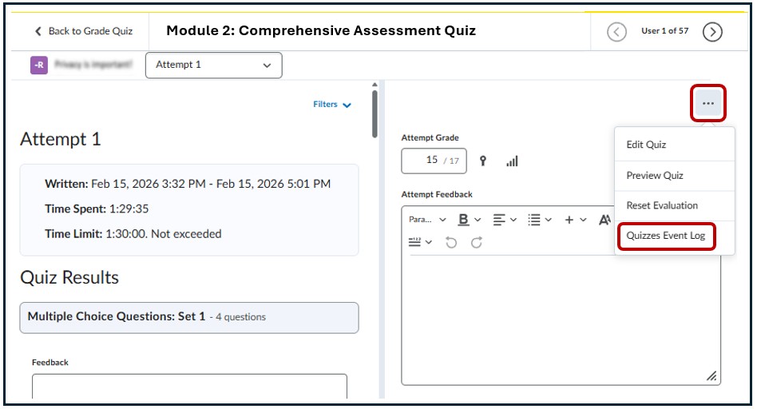757x409 pixels.
Task: Expand the Paragraph format dropdown
Action: click(x=427, y=220)
